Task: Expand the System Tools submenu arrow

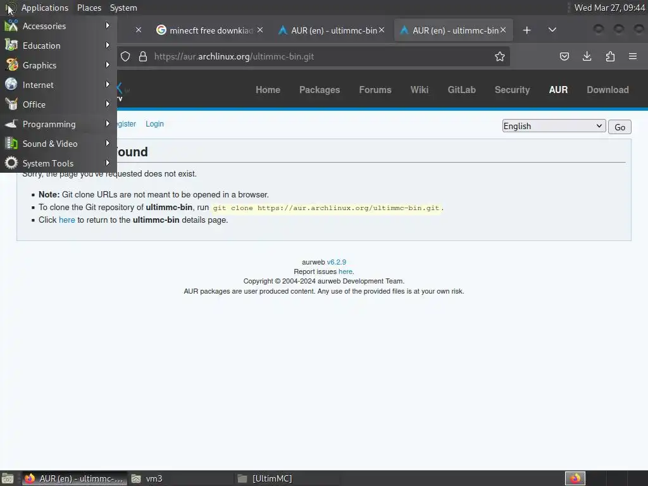Action: tap(108, 163)
